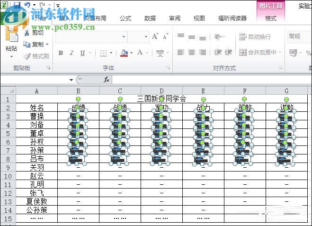The image size is (312, 226).
Task: Select column G header
Action: [x=286, y=91]
